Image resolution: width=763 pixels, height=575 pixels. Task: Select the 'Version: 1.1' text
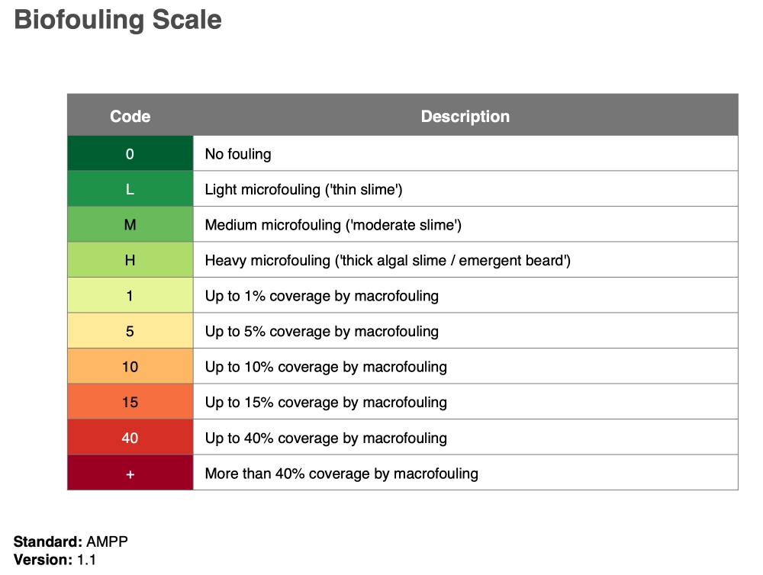pyautogui.click(x=55, y=560)
